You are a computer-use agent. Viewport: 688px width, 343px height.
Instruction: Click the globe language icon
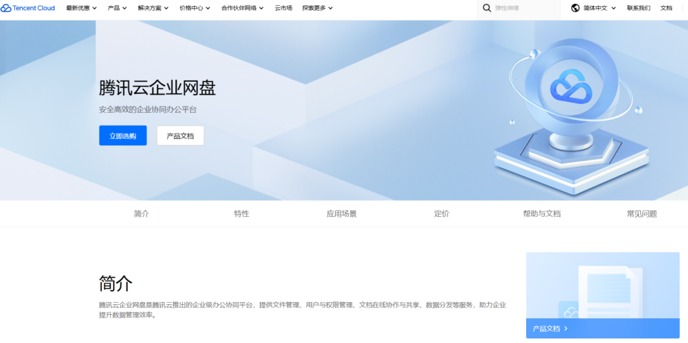pyautogui.click(x=575, y=8)
